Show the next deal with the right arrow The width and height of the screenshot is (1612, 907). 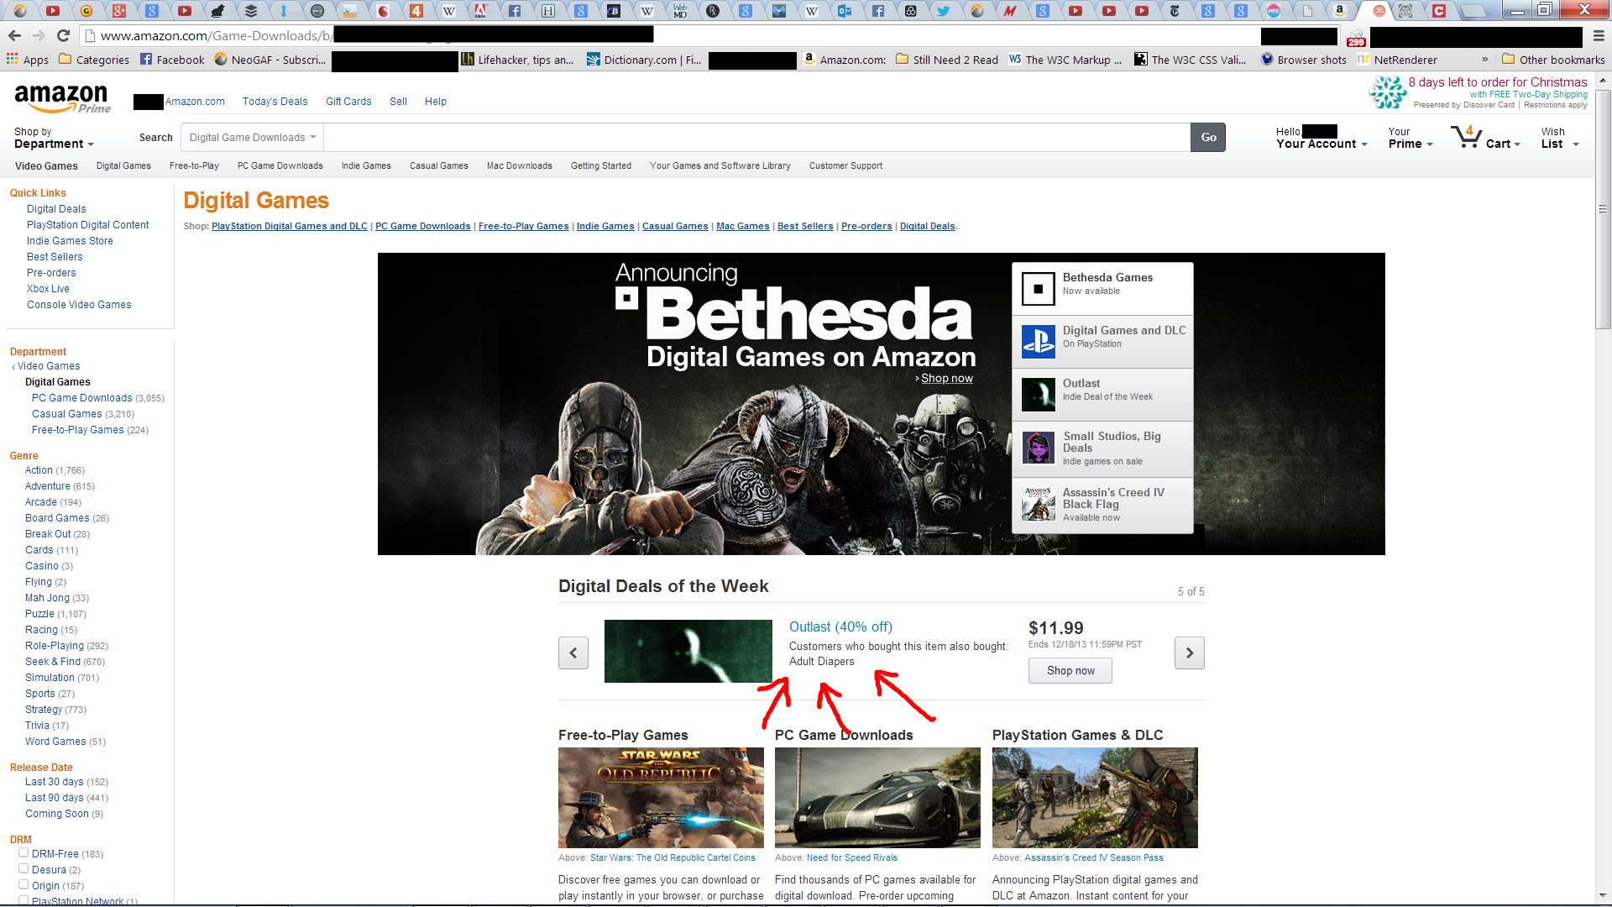[x=1189, y=653]
